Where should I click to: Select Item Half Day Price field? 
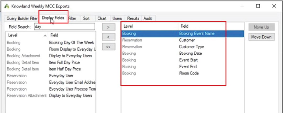click(51, 69)
